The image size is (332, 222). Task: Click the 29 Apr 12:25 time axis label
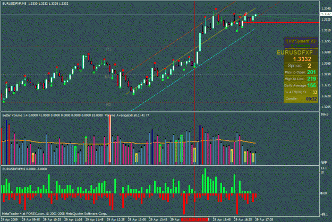tap(116, 220)
